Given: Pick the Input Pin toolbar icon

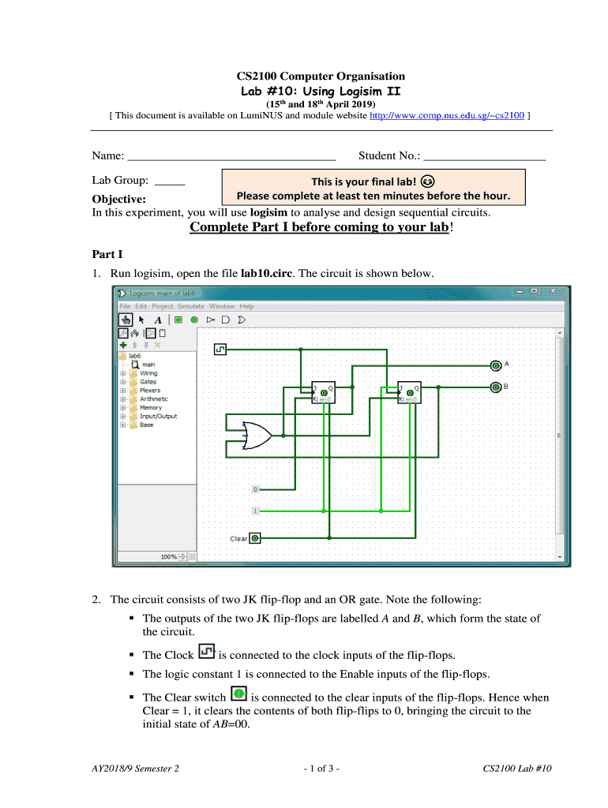Looking at the screenshot, I should [x=178, y=320].
